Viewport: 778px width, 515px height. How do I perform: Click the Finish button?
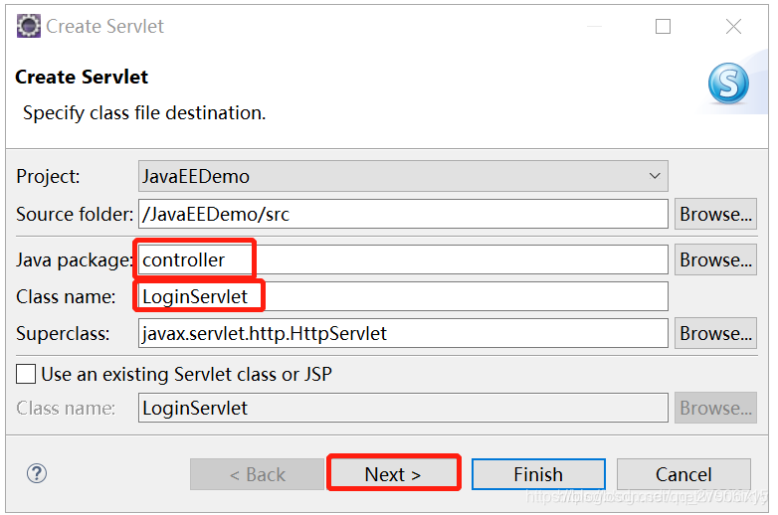click(x=538, y=474)
